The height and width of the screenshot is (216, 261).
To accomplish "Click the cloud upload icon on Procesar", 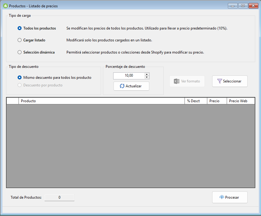I will point(222,197).
